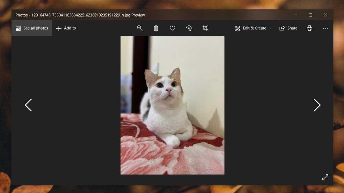Open the three-dot See more menu

tap(325, 28)
